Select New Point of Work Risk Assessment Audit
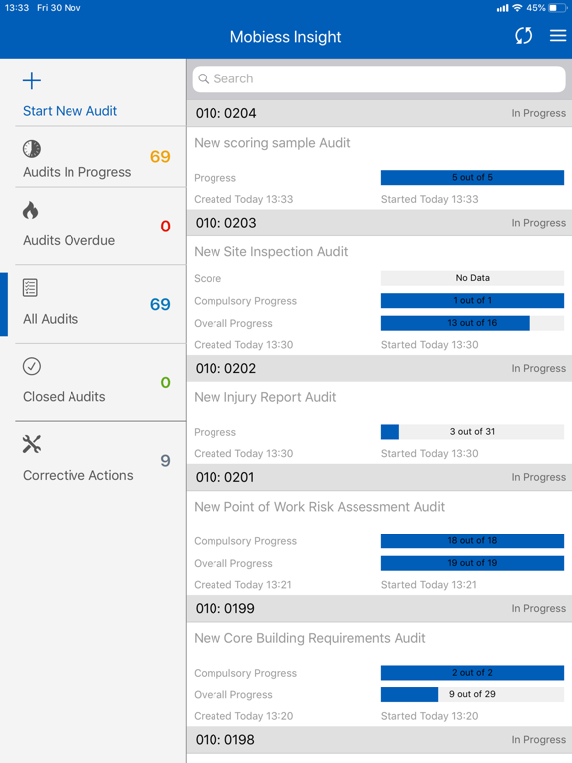572x763 pixels. click(x=319, y=507)
